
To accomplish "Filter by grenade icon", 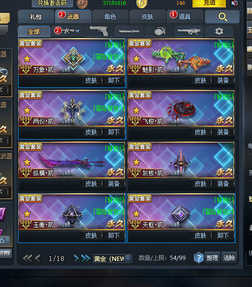I will [x=159, y=31].
